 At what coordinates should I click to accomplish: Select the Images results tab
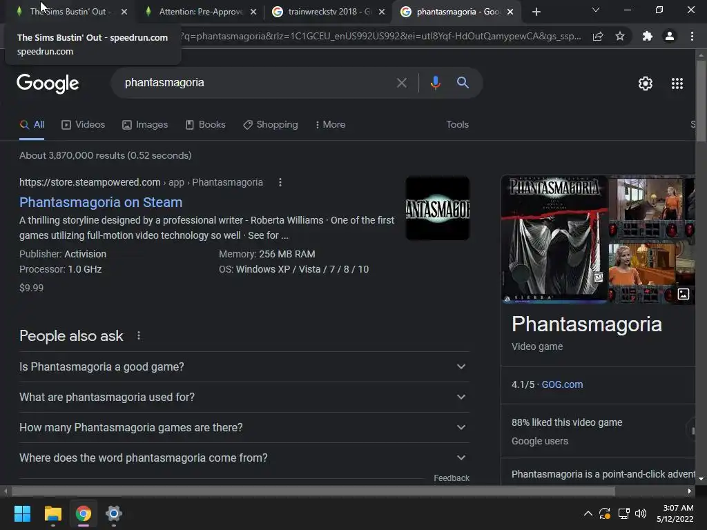point(145,125)
